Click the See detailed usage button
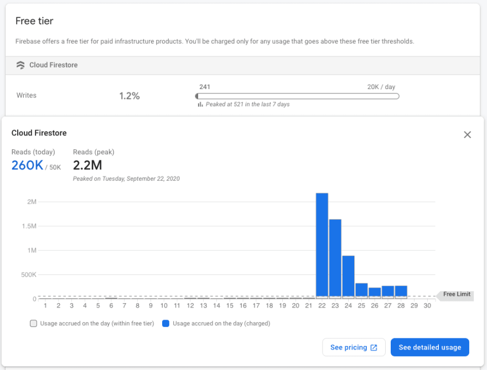 (430, 347)
